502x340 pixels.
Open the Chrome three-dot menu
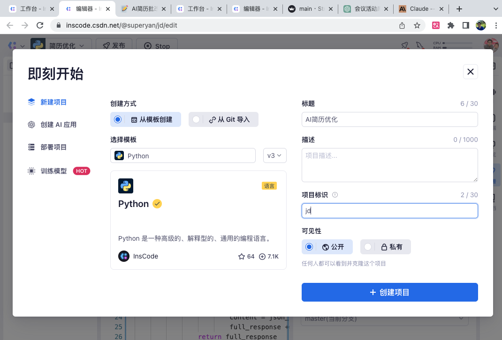(496, 25)
